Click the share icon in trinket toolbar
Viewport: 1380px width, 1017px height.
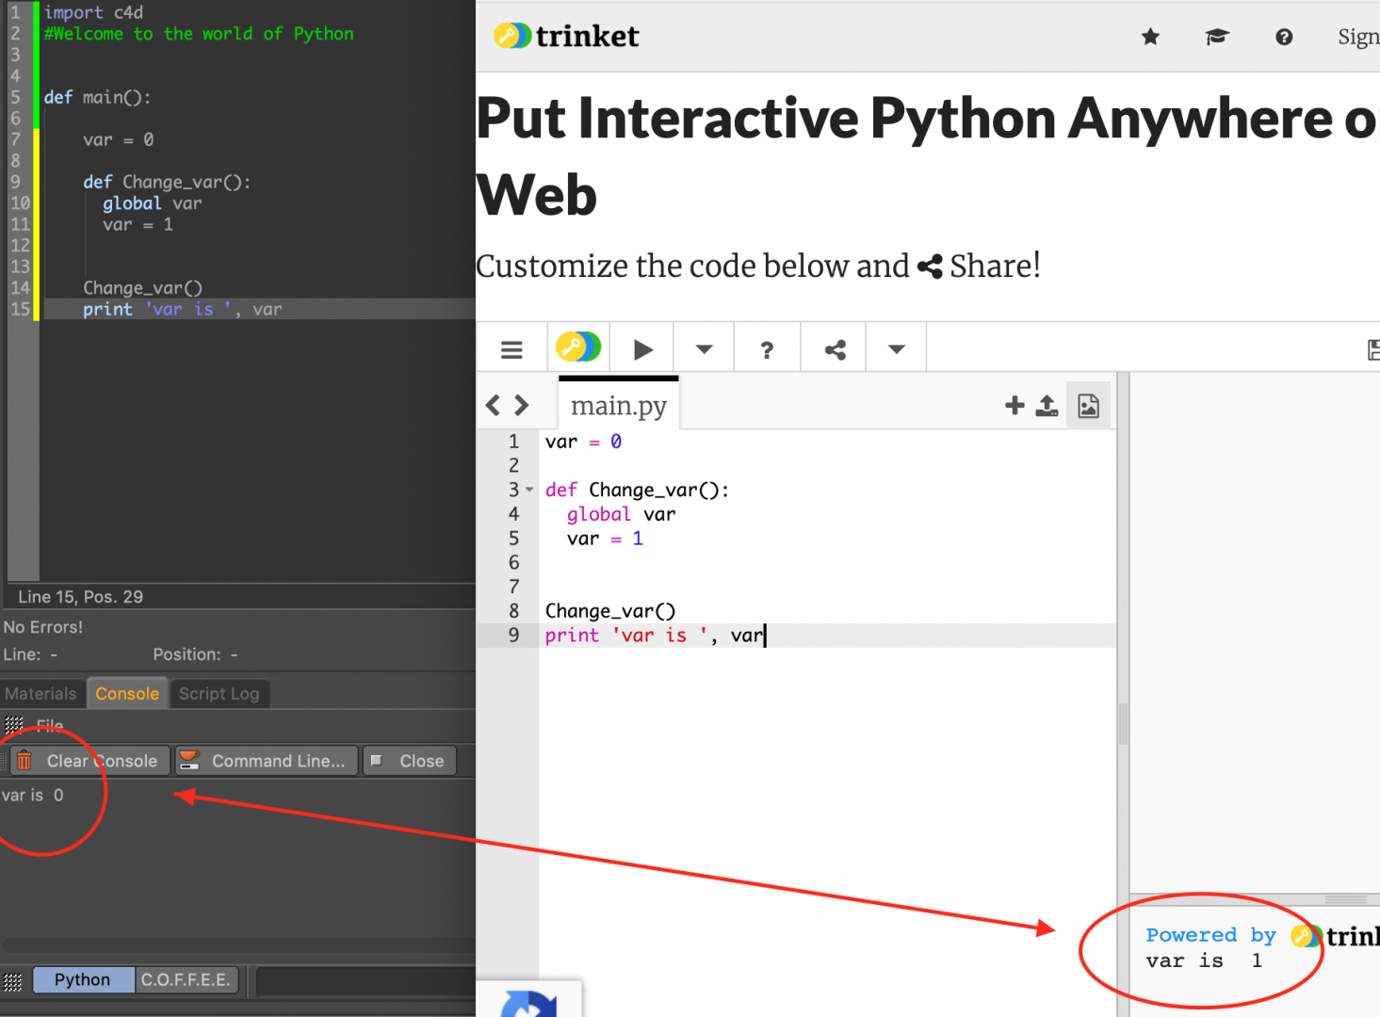[x=835, y=349]
